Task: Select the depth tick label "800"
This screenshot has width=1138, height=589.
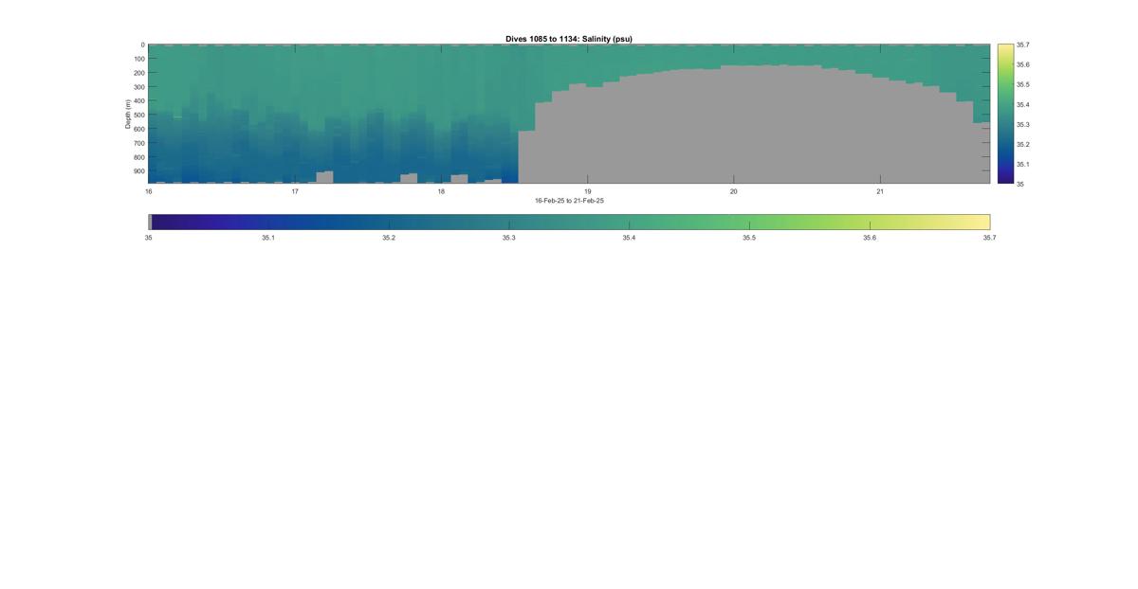Action: 138,158
